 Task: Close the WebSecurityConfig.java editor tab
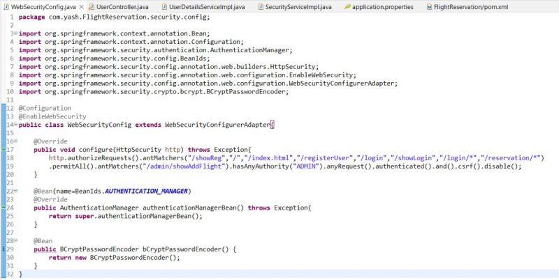[81, 7]
